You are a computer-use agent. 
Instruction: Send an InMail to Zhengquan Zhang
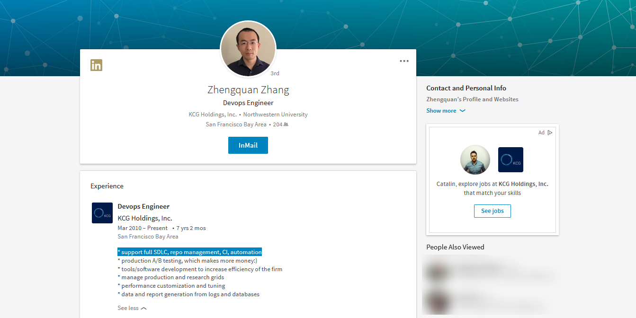point(248,145)
